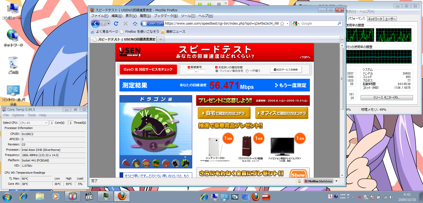
Task: Open the Recycle Bin desktop icon
Action: point(13,63)
